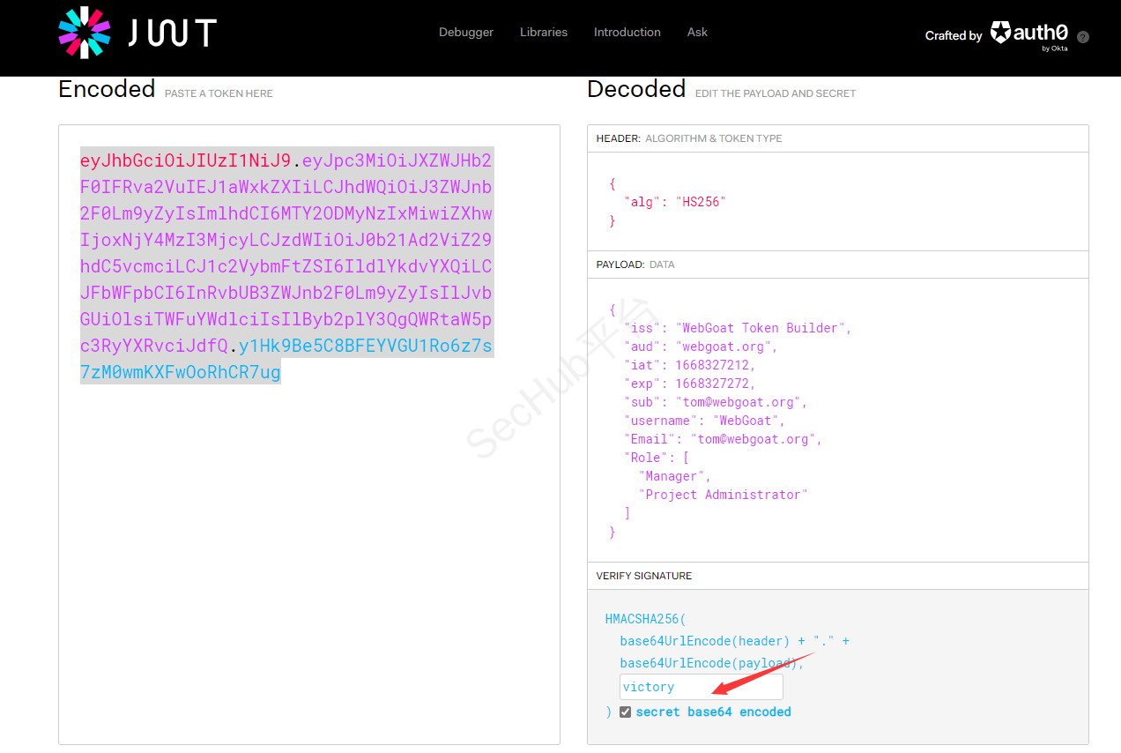
Task: Click the VERIFY SIGNATURE section heading
Action: click(644, 576)
